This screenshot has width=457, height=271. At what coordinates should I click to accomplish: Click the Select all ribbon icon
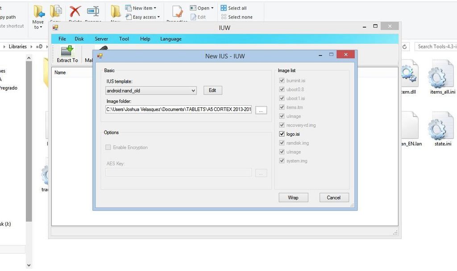tap(224, 8)
